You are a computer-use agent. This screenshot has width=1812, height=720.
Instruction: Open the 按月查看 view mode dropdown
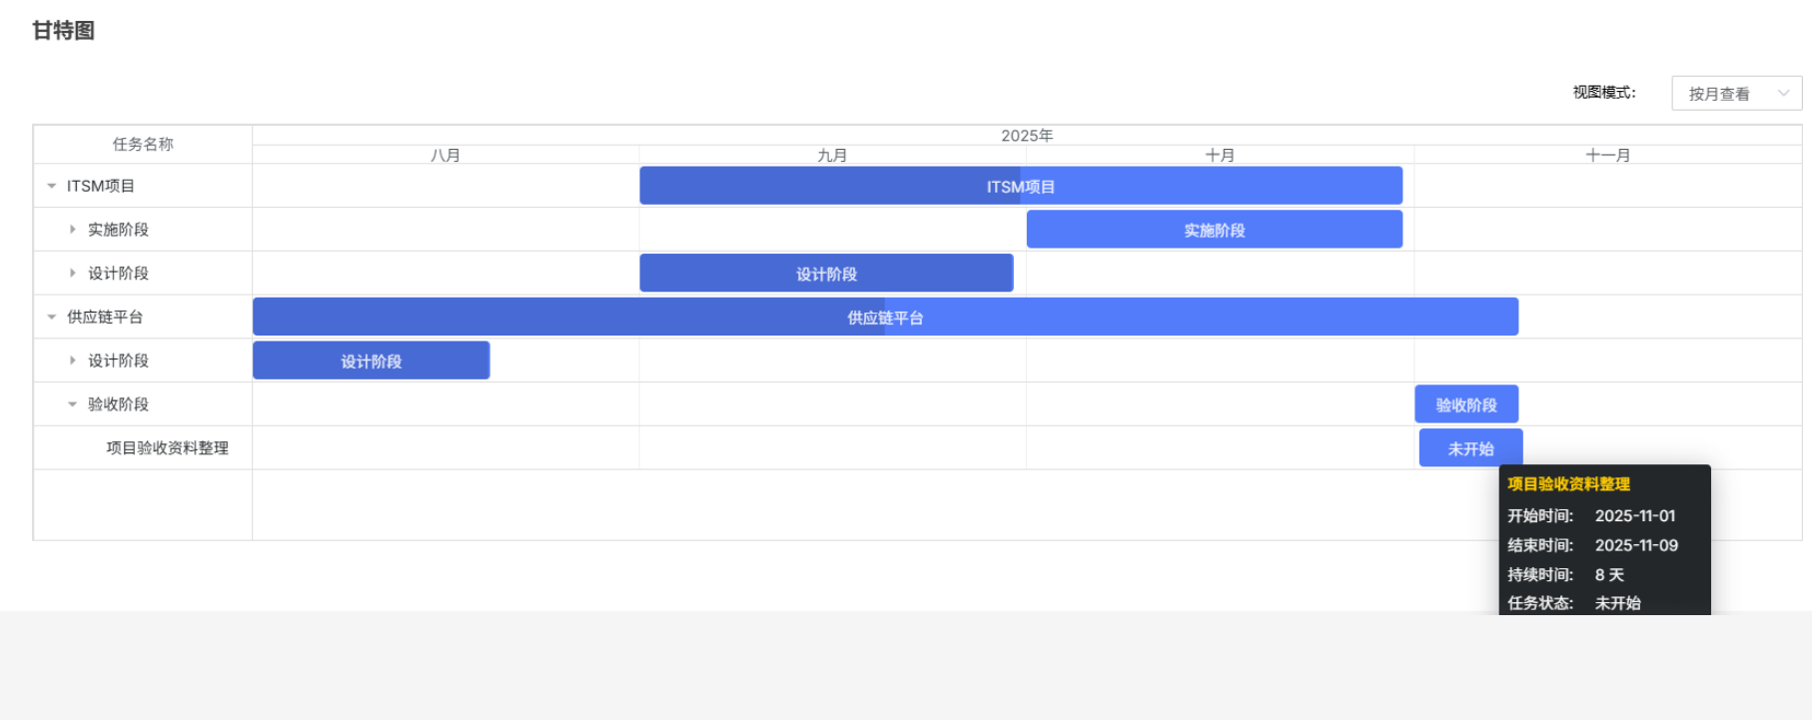[1736, 93]
